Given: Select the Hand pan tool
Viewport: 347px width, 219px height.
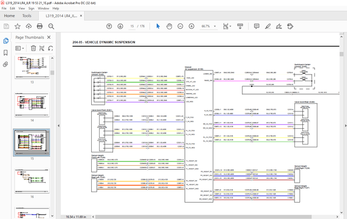Looking at the screenshot, I should pyautogui.click(x=169, y=26).
